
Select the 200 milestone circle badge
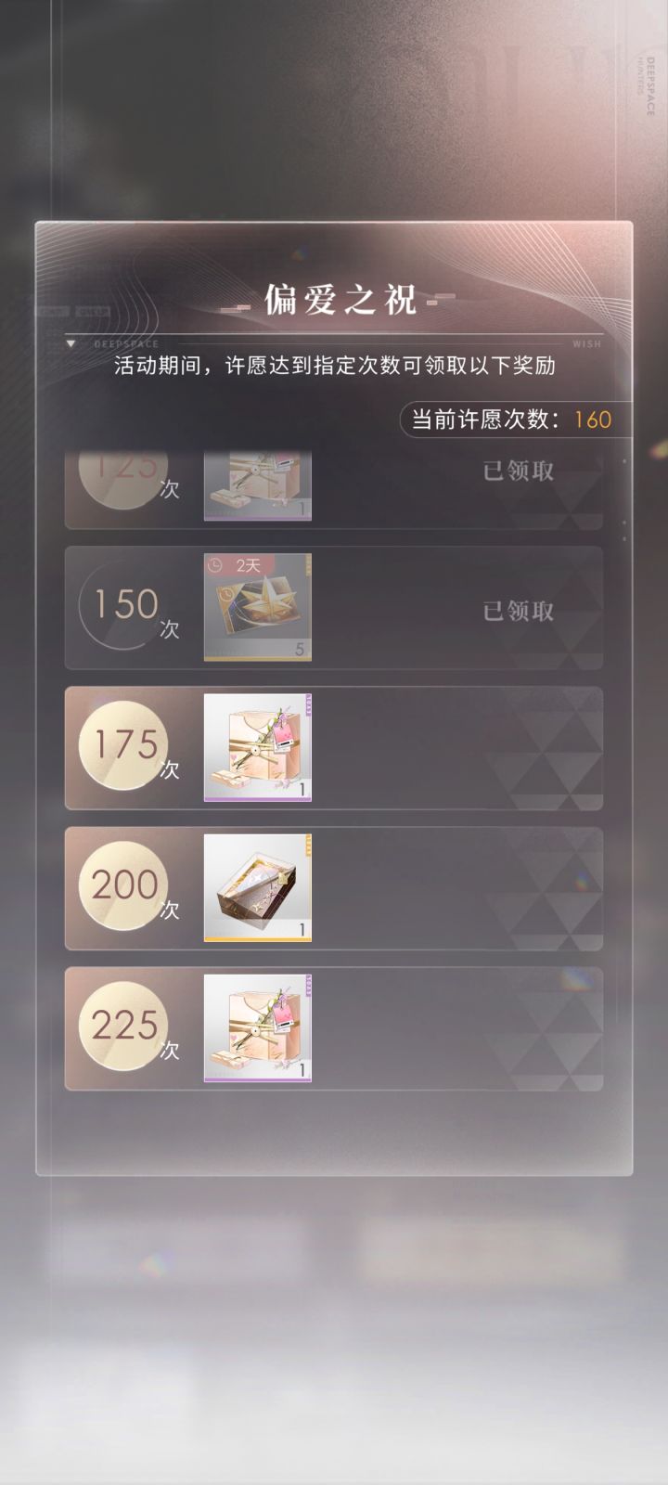tap(123, 885)
